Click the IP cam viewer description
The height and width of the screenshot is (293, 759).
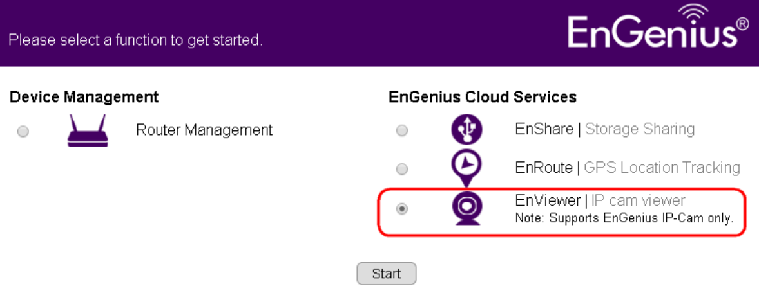coord(638,201)
